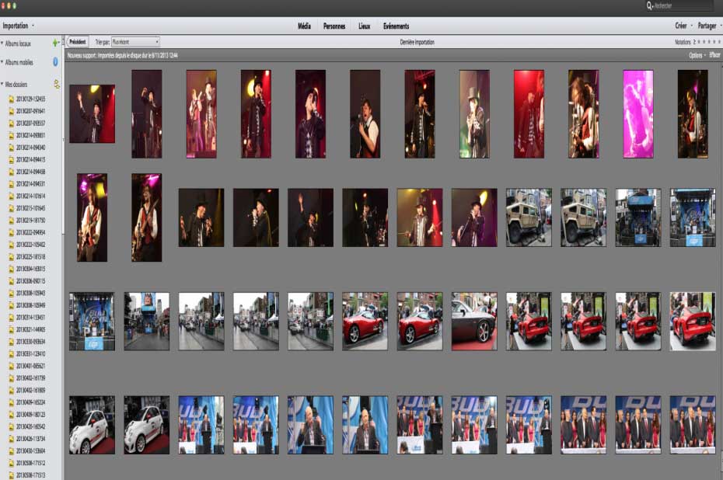This screenshot has width=723, height=480.
Task: Collapse the Mes dossiers section
Action: [x=2, y=84]
